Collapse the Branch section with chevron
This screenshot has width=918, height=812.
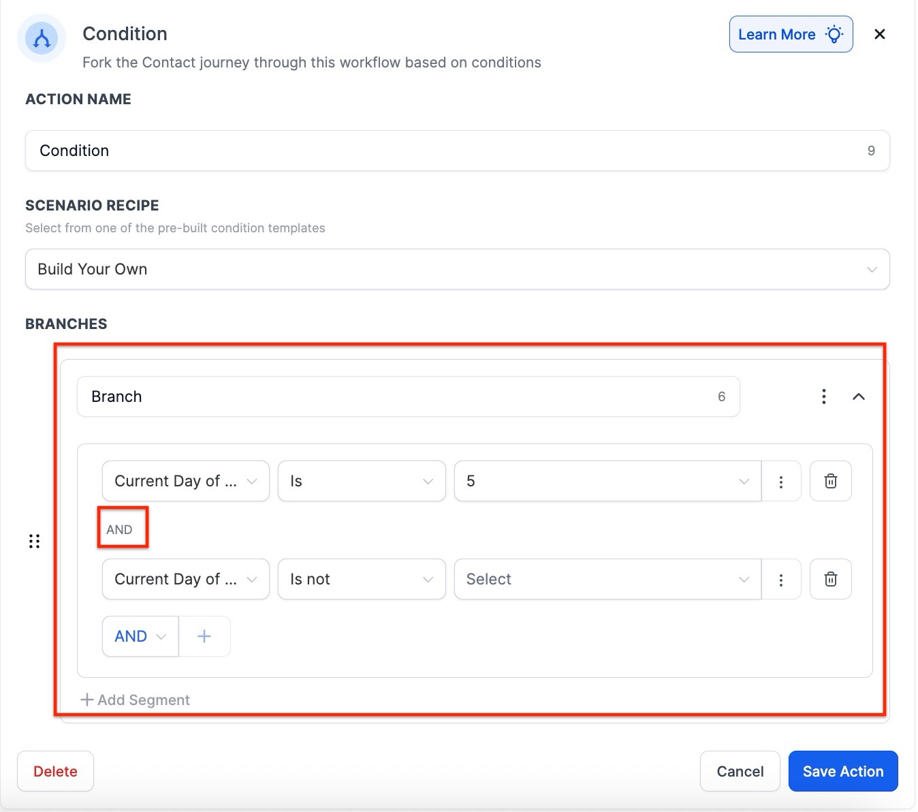click(x=858, y=396)
